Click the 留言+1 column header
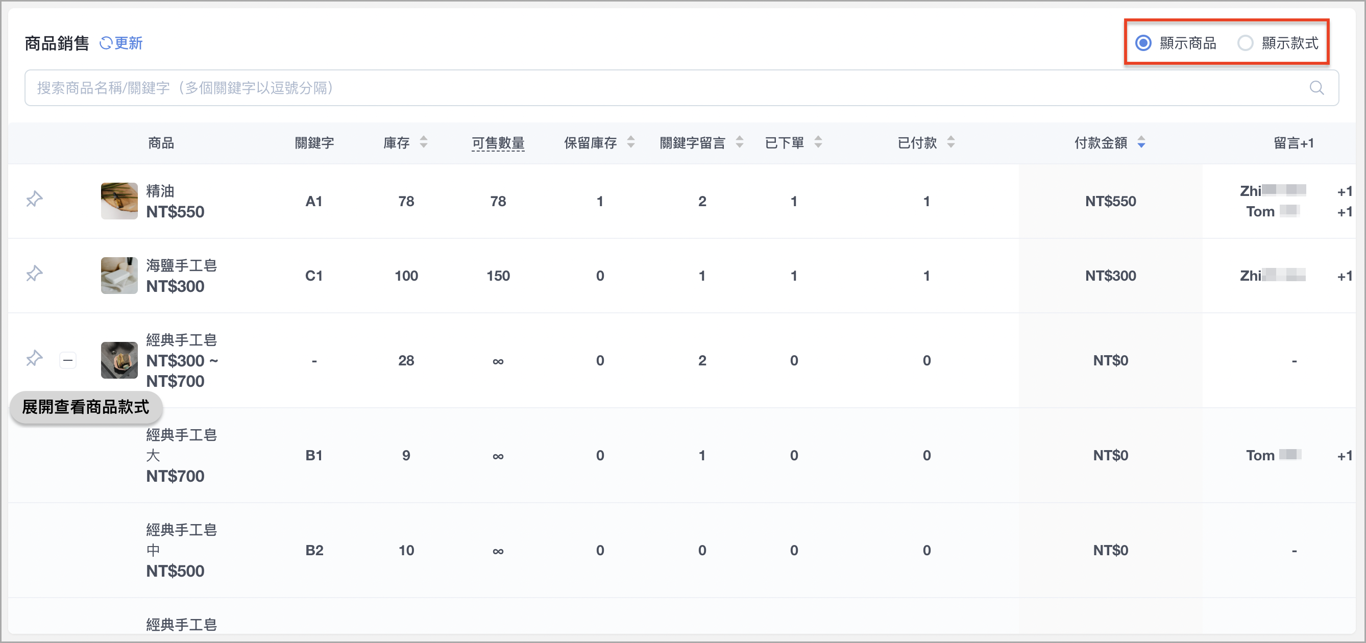 point(1294,142)
